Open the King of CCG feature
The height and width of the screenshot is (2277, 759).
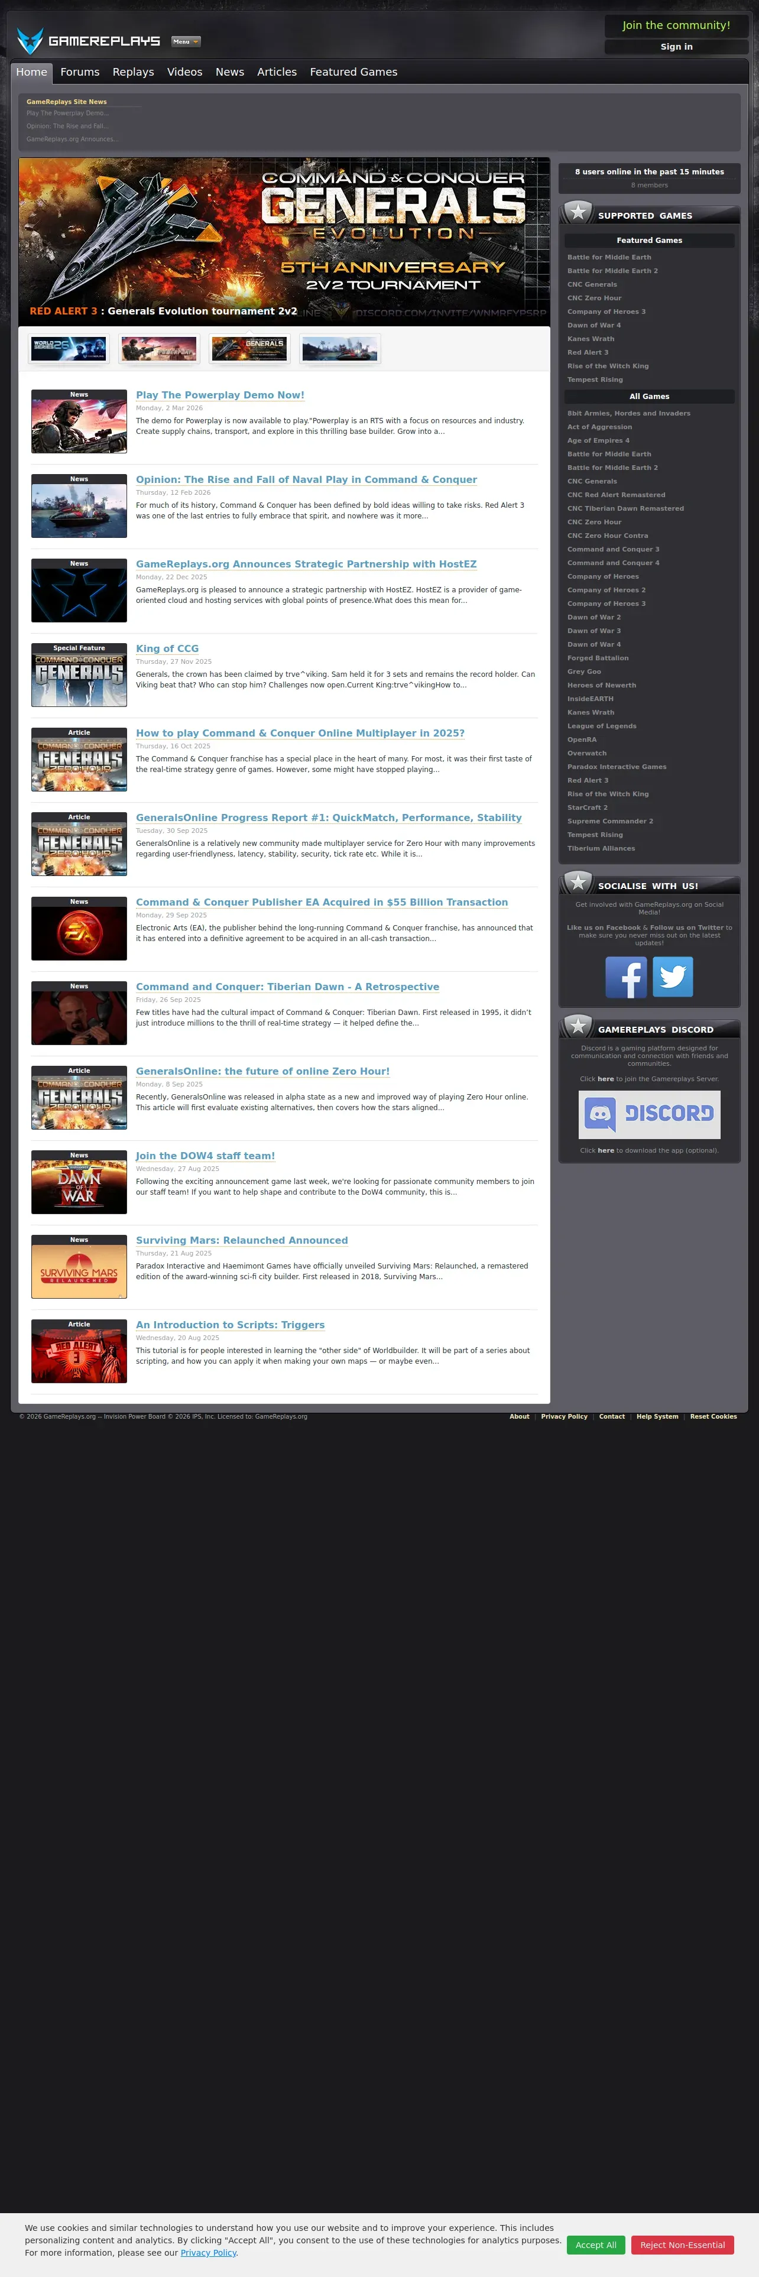tap(167, 649)
